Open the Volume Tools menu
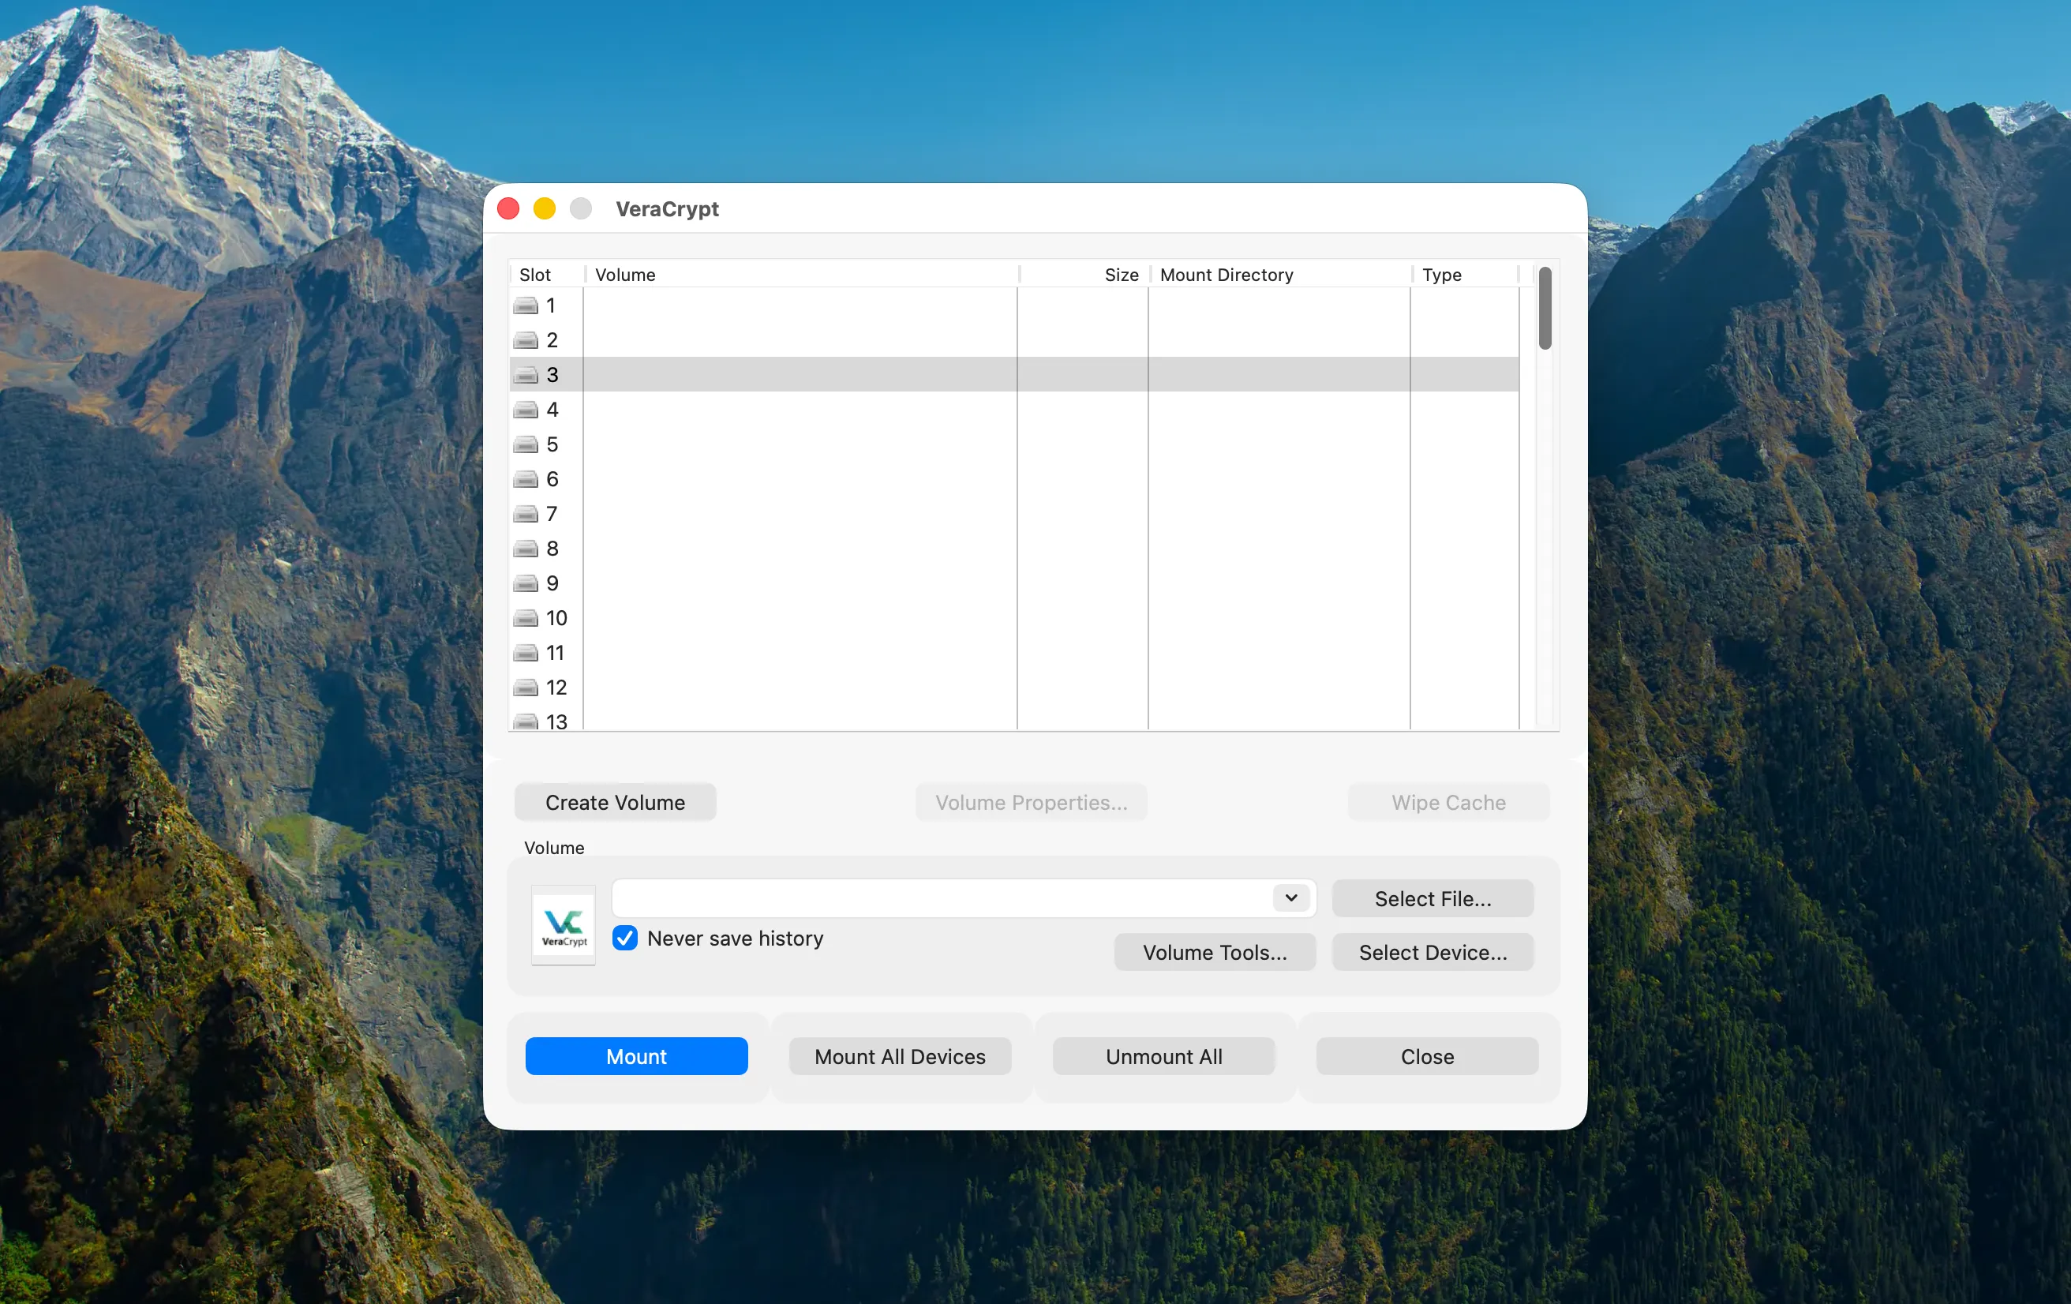The image size is (2071, 1304). (x=1215, y=952)
